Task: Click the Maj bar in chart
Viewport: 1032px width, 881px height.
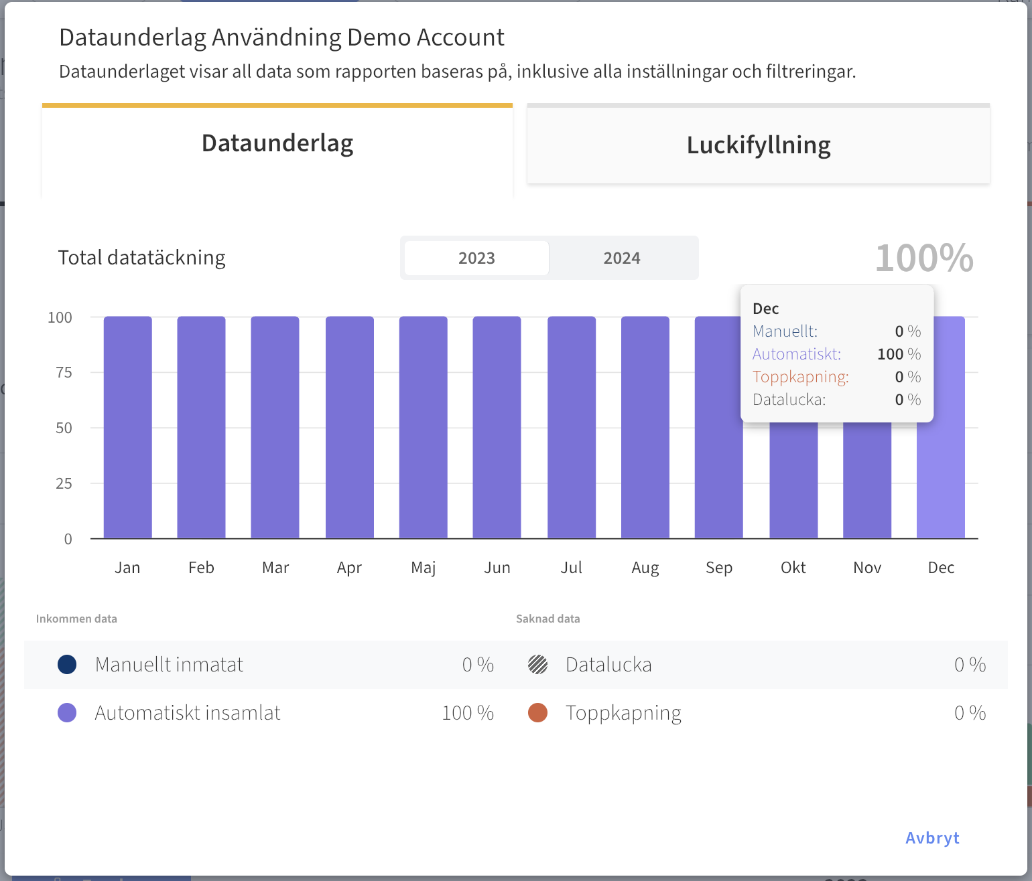Action: click(423, 427)
